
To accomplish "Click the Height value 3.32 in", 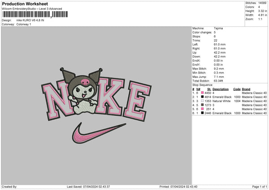I will (262, 11).
